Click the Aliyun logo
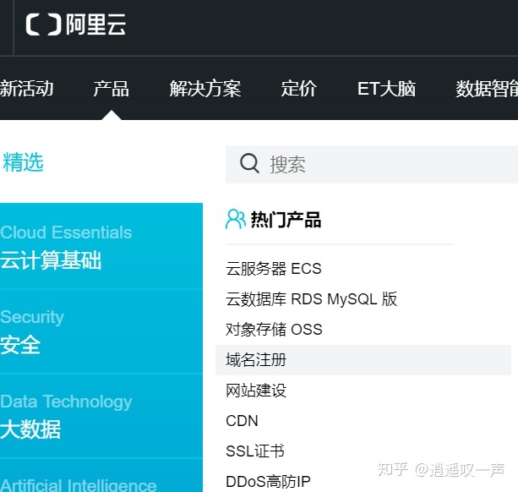 [76, 25]
